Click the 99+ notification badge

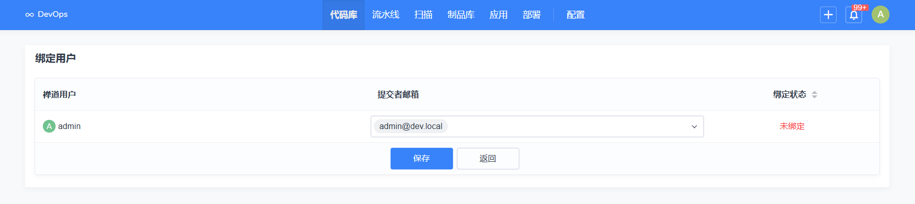pos(860,8)
